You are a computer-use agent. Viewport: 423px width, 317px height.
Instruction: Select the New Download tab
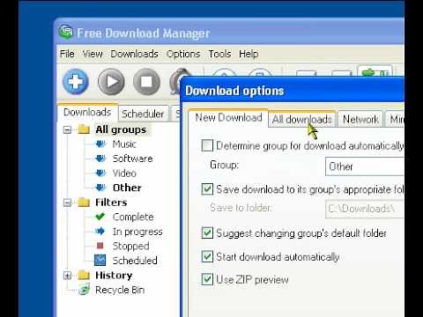point(228,118)
